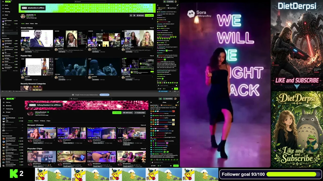
Task: Click green Chat send button in akademiks window
Action: (176, 89)
